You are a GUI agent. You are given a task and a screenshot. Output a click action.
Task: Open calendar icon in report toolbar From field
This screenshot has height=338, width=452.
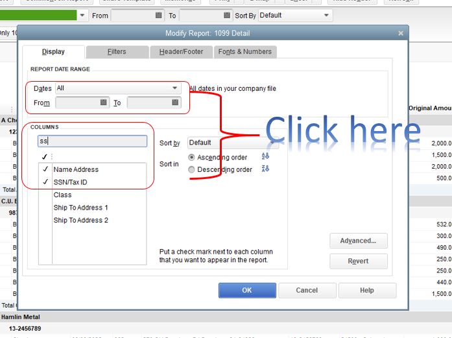pyautogui.click(x=158, y=15)
